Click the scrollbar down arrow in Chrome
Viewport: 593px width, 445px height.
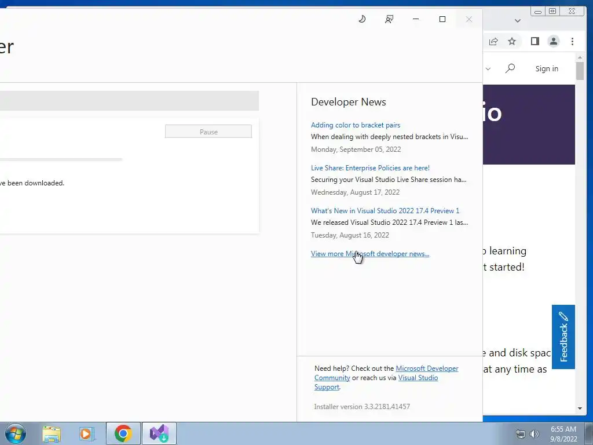(x=580, y=408)
